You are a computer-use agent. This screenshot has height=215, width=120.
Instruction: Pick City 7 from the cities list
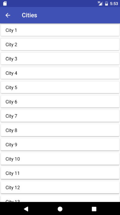pos(60,116)
